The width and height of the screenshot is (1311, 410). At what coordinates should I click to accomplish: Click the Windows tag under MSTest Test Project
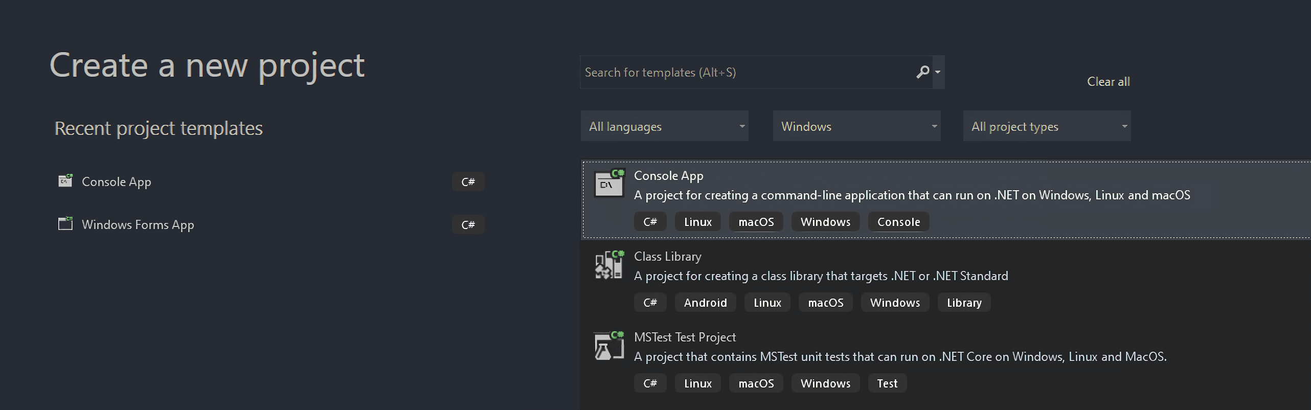coord(825,383)
